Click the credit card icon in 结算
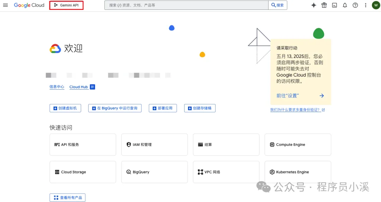 click(x=200, y=145)
